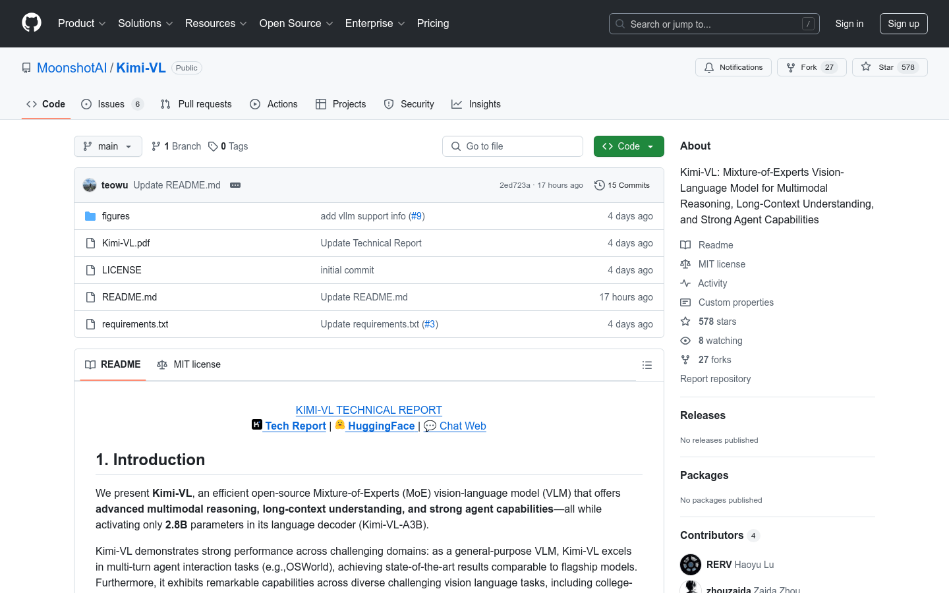Focus the Search or jump to field
Viewport: 949px width, 593px height.
tap(714, 24)
